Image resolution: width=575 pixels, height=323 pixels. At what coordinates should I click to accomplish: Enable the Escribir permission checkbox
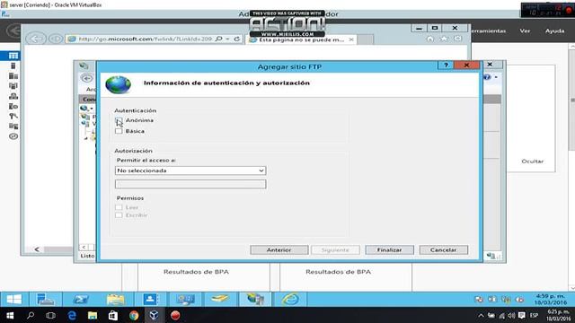pyautogui.click(x=119, y=215)
